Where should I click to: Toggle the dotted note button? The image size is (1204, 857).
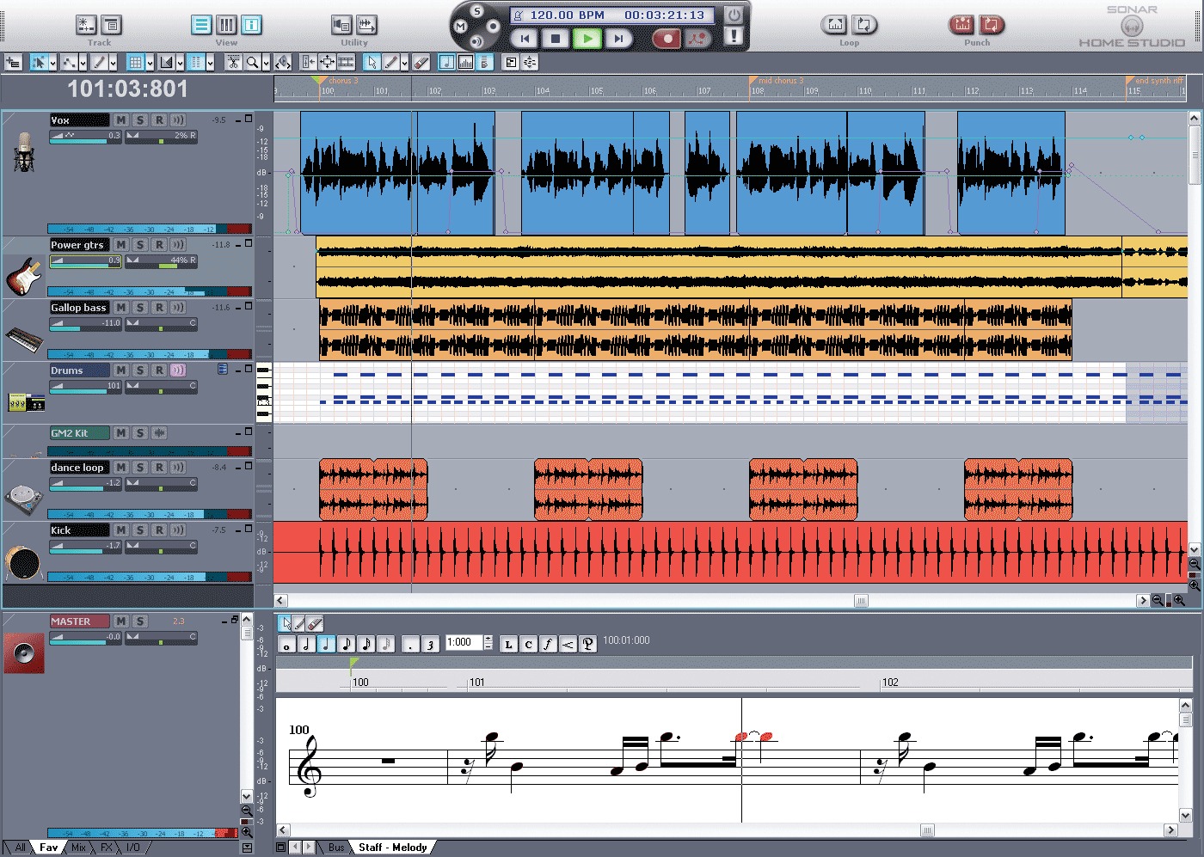pyautogui.click(x=411, y=644)
